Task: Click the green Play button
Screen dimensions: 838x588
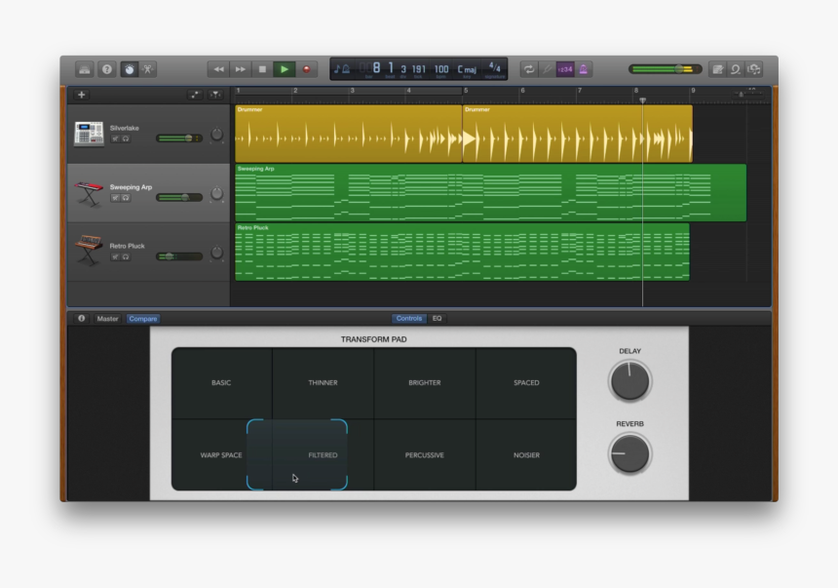Action: click(x=285, y=69)
